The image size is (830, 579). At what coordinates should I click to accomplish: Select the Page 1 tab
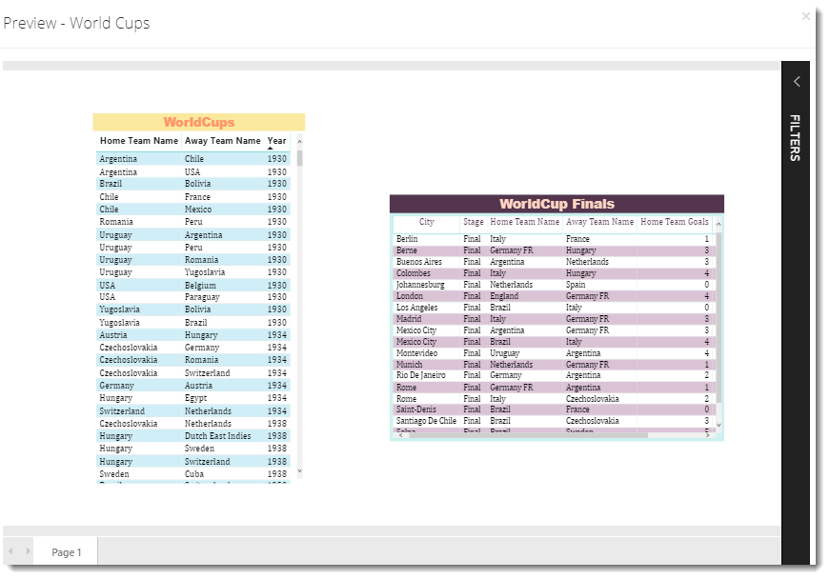[66, 552]
